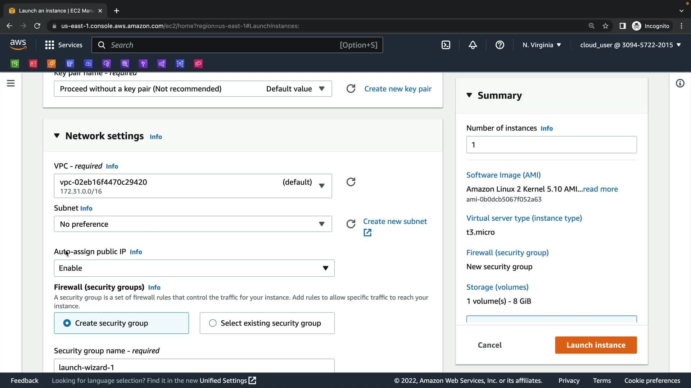The width and height of the screenshot is (691, 388).
Task: Open the help question mark menu
Action: (500, 45)
